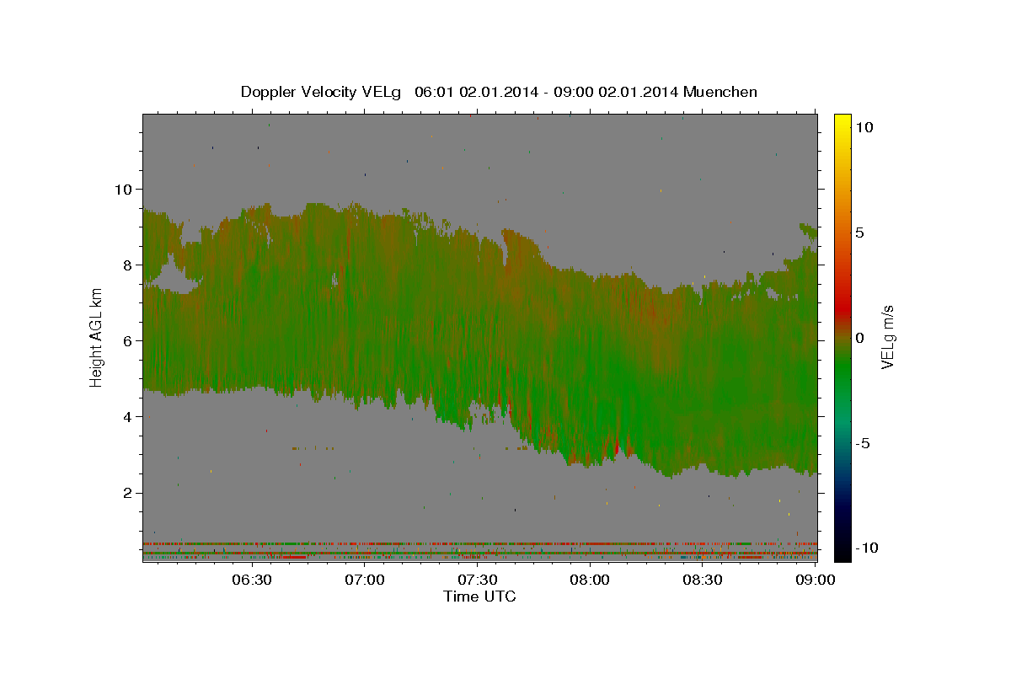
Task: Click the colorbar '-10' value label
Action: click(868, 548)
